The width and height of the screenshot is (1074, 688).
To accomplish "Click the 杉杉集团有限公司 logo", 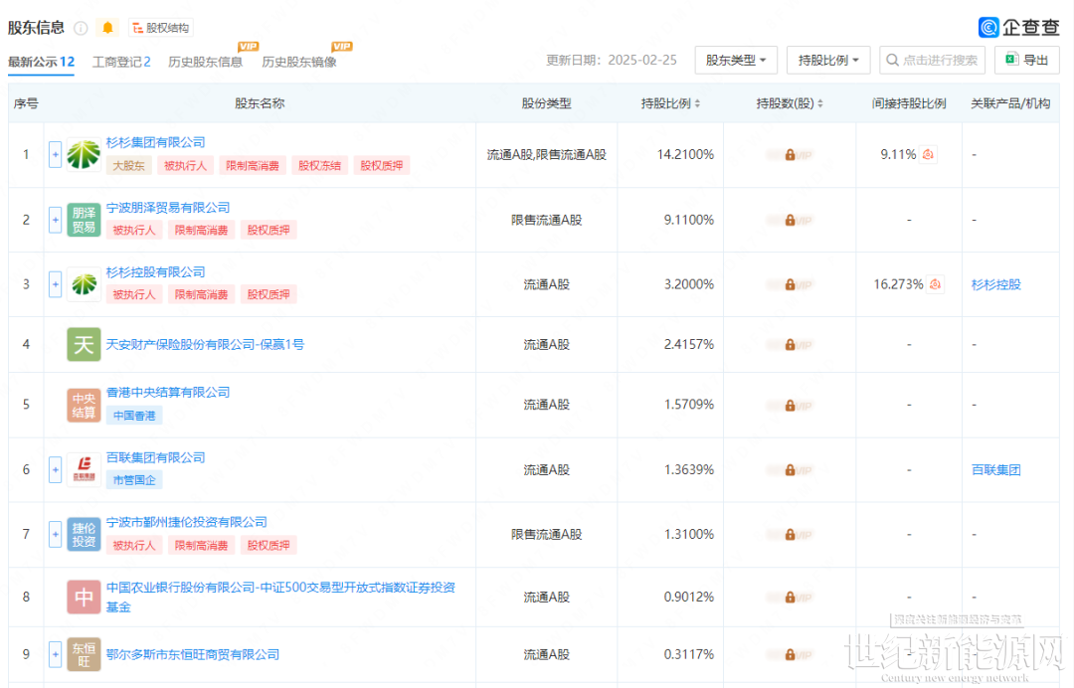I will point(84,155).
